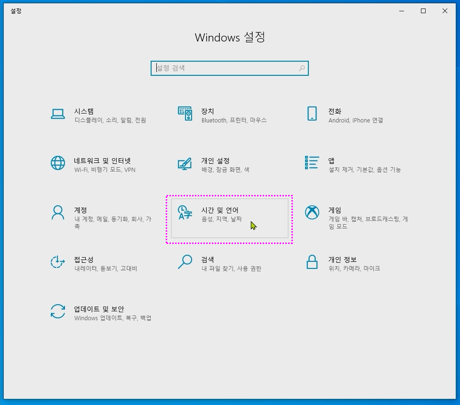The image size is (460, 405).
Task: Click the list icon for 앱
Action: tap(312, 162)
